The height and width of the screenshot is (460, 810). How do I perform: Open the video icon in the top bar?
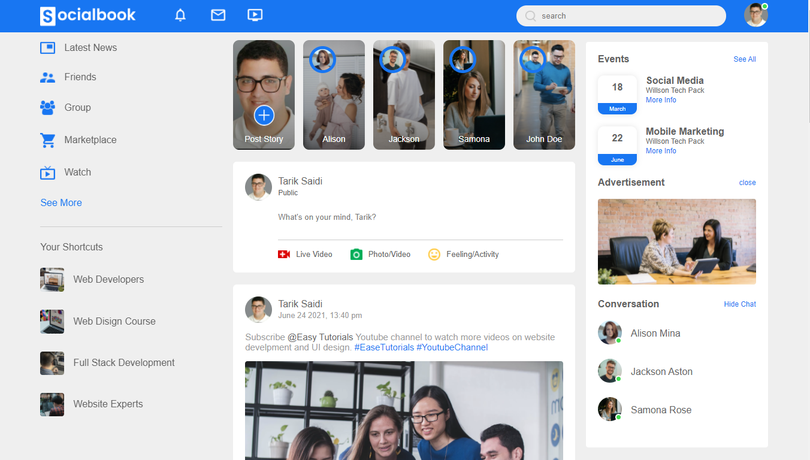click(255, 14)
